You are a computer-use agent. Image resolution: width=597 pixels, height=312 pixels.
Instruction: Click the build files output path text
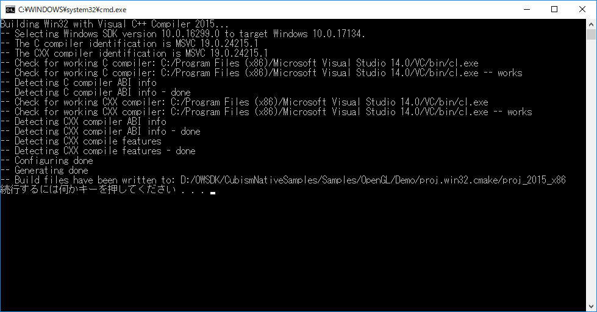(373, 180)
